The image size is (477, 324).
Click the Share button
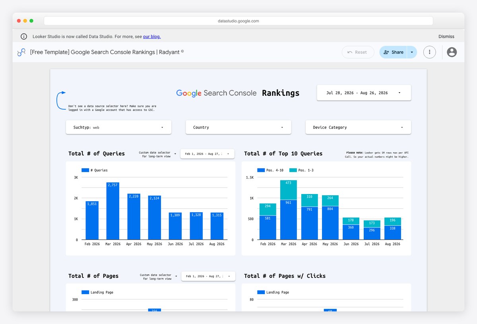393,52
